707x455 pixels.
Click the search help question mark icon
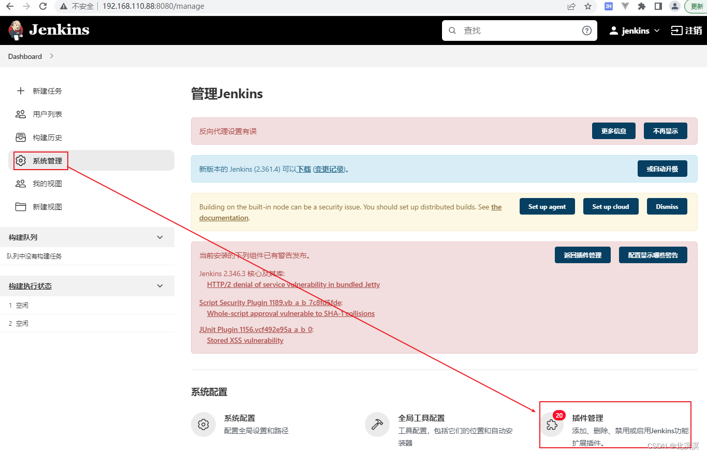[x=587, y=31]
